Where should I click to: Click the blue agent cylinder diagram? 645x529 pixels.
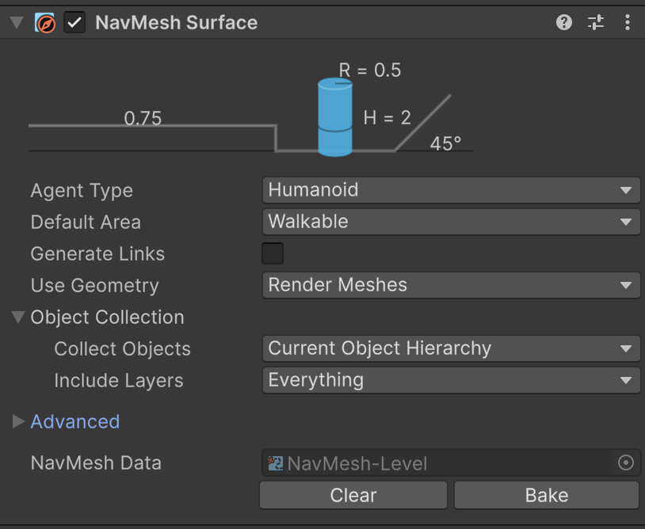coord(334,117)
